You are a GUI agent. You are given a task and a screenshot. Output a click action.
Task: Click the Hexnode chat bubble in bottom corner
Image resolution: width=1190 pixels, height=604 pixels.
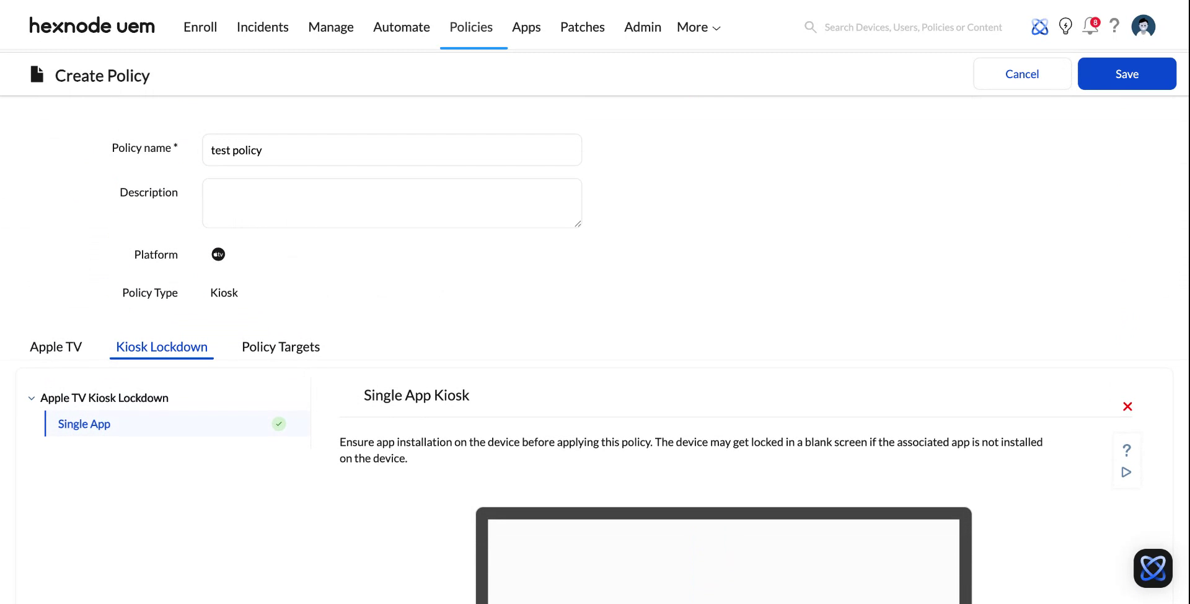(1153, 568)
